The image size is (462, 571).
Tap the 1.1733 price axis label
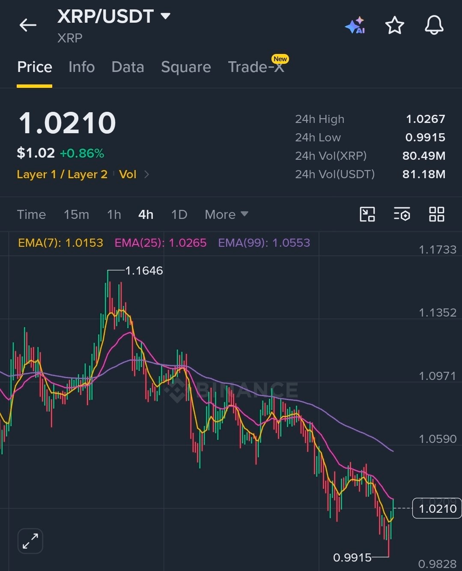[438, 250]
